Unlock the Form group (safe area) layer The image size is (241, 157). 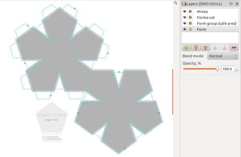(x=190, y=23)
